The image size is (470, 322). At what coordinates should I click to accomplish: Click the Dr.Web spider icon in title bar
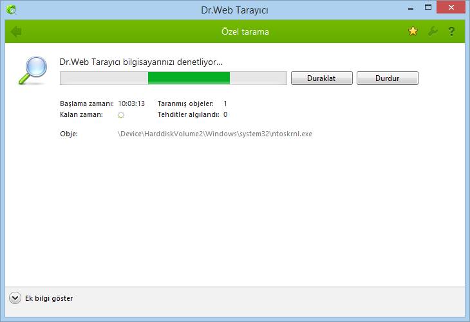pos(11,10)
